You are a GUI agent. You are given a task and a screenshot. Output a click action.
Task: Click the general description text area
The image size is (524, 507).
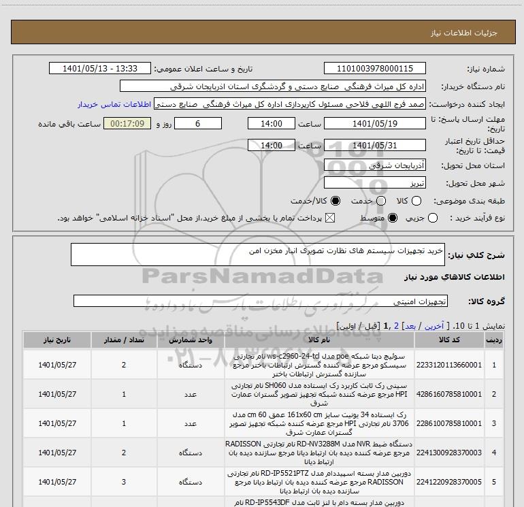[x=258, y=255]
